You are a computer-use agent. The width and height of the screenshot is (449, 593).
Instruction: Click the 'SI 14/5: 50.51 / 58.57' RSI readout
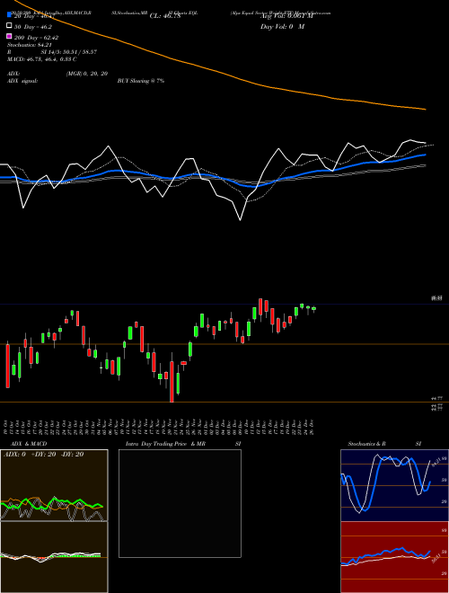69,52
